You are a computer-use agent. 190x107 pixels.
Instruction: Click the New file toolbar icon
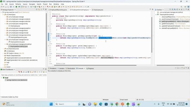click(2, 7)
